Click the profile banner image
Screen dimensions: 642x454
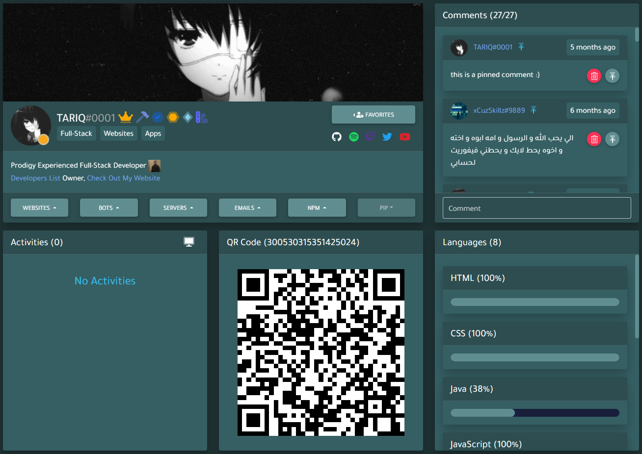(x=213, y=52)
